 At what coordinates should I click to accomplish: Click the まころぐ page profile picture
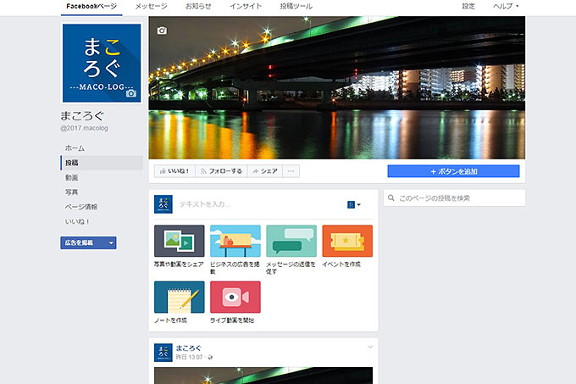point(102,64)
